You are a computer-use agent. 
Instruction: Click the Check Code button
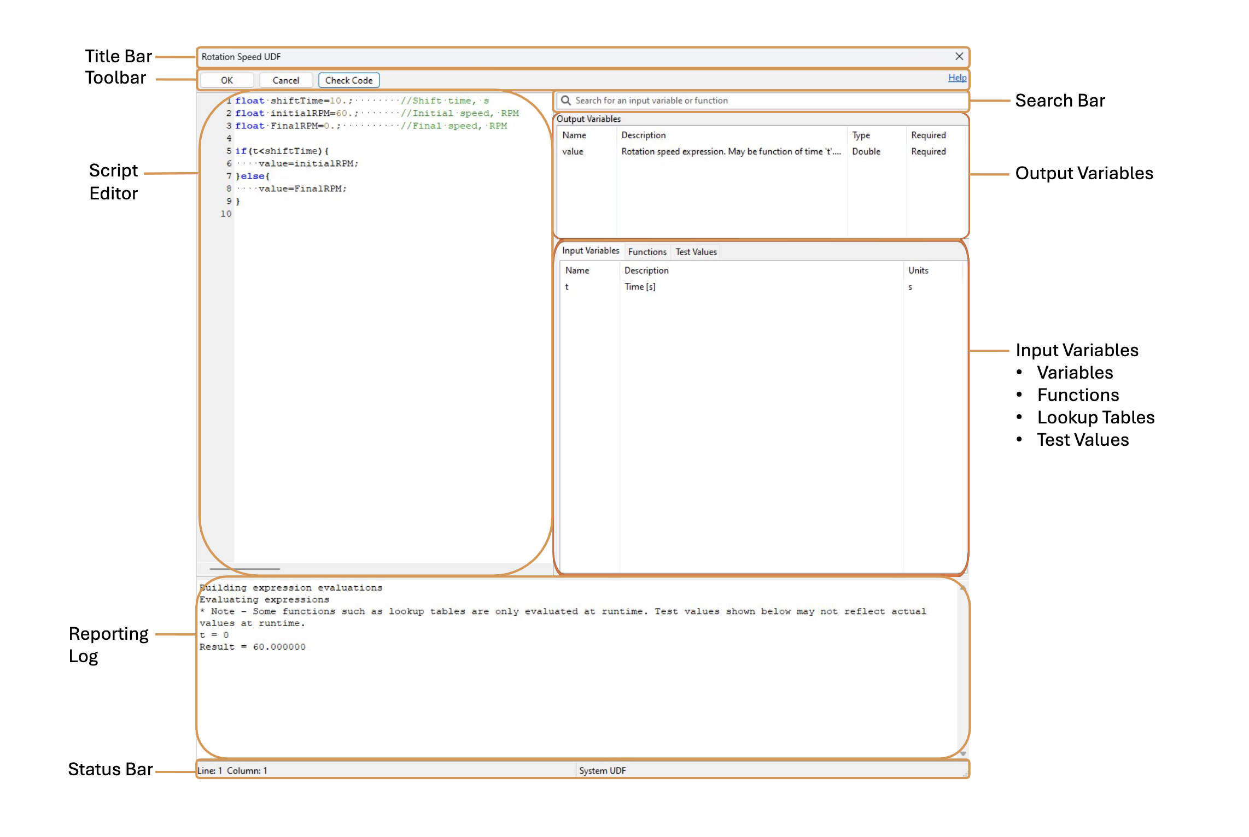(x=349, y=80)
